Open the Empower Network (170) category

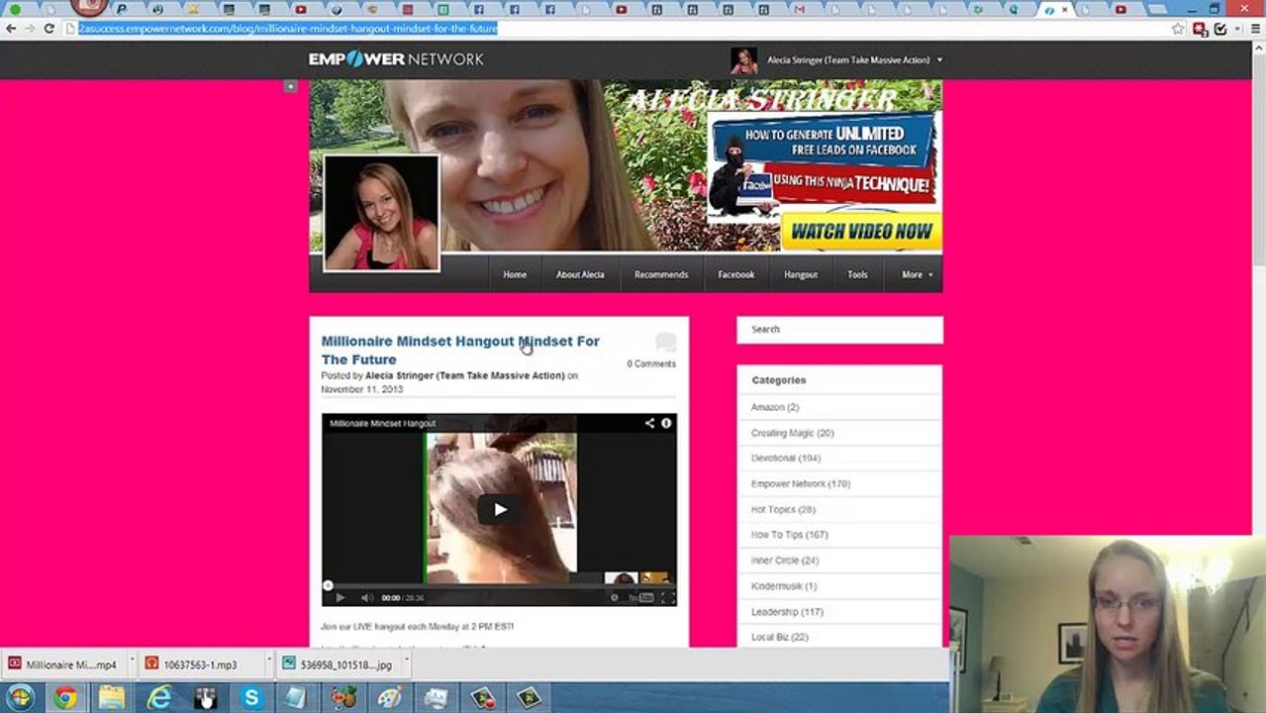[801, 484]
